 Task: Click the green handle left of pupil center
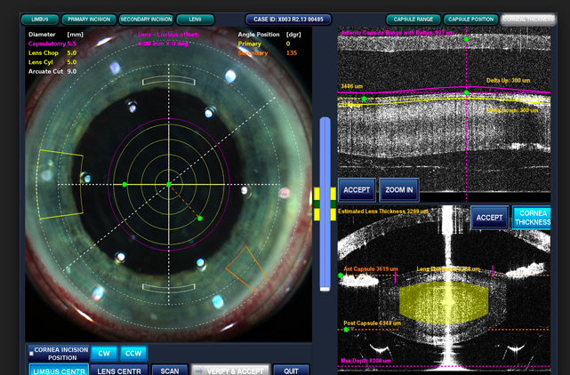[x=125, y=185]
